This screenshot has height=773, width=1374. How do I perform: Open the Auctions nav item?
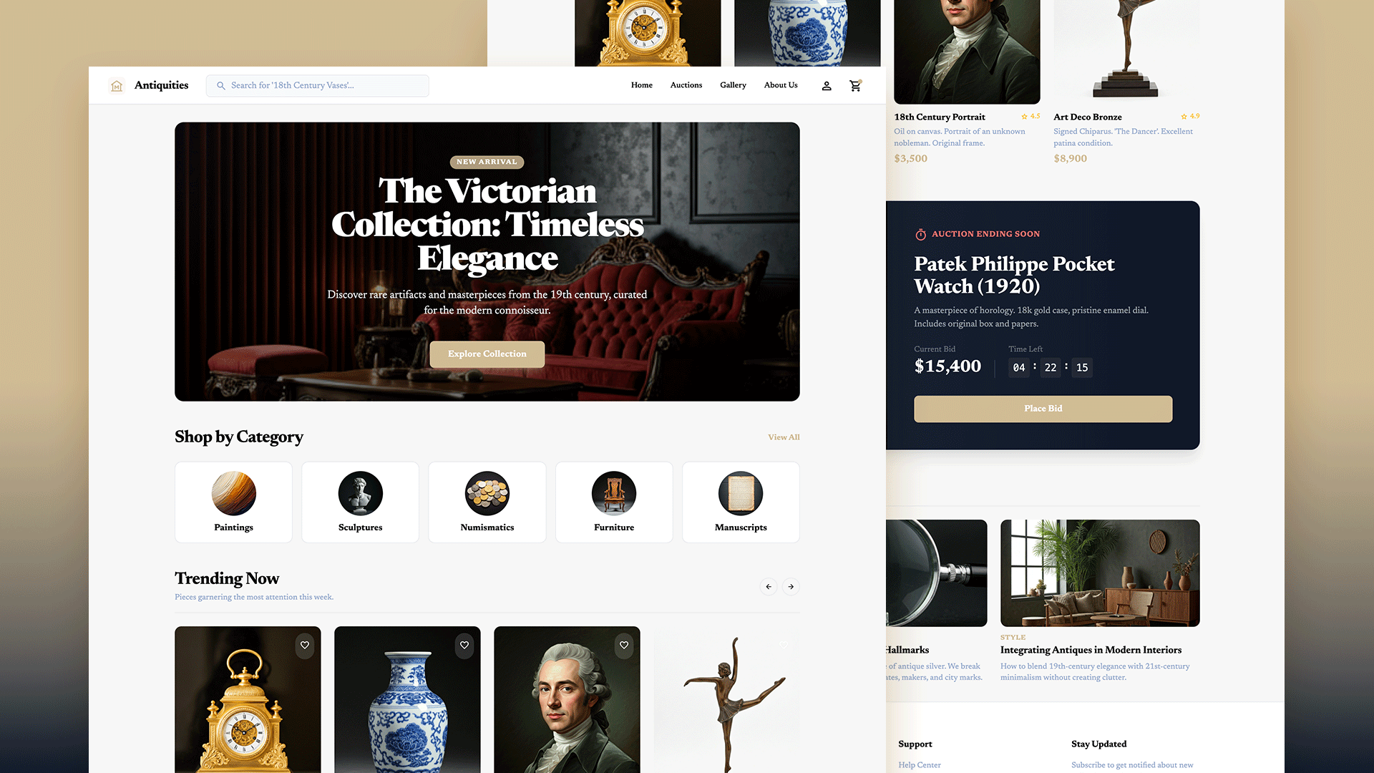(686, 85)
